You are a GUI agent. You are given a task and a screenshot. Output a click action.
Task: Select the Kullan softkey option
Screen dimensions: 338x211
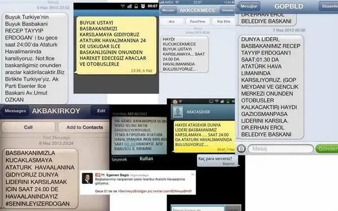point(146,158)
